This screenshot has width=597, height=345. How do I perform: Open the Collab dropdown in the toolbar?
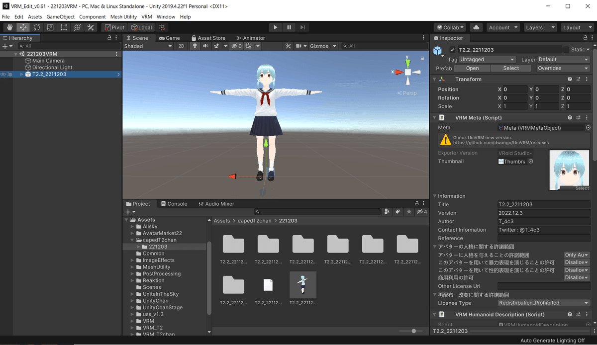pyautogui.click(x=449, y=27)
